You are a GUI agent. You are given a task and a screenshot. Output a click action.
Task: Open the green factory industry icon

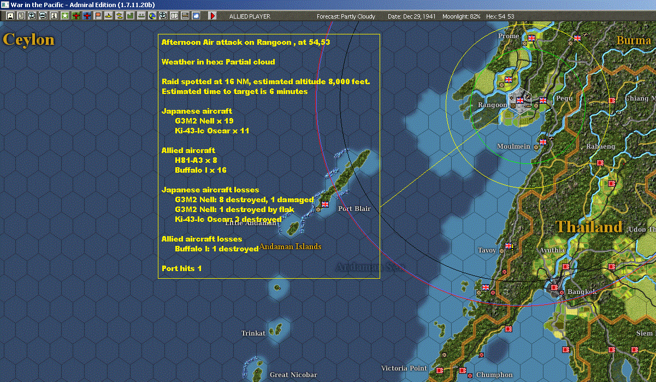click(130, 16)
